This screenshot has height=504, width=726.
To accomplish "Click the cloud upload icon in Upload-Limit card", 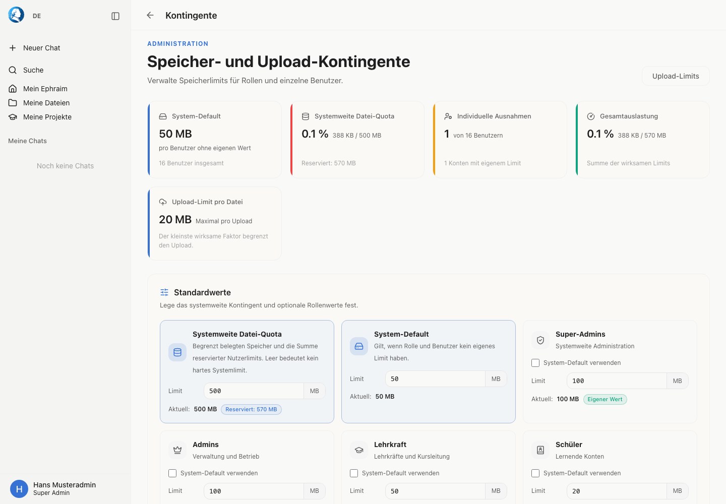I will [x=163, y=202].
